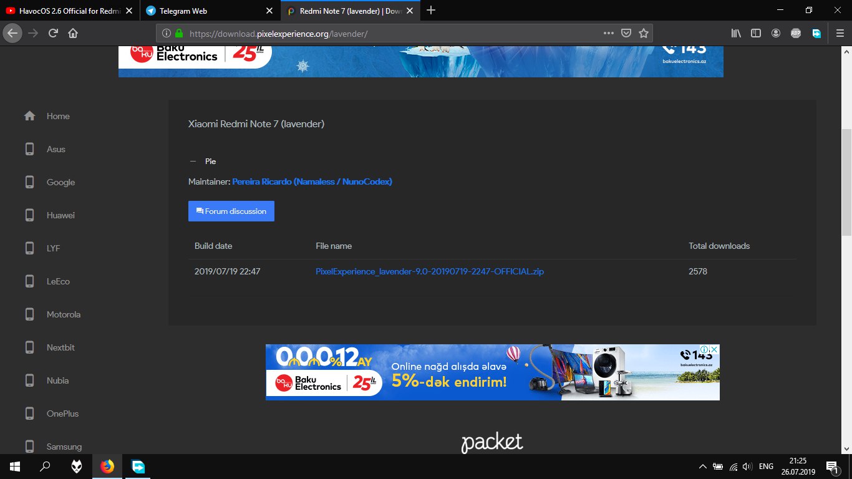Bookmark this page with star icon
Image resolution: width=852 pixels, height=479 pixels.
pyautogui.click(x=644, y=33)
